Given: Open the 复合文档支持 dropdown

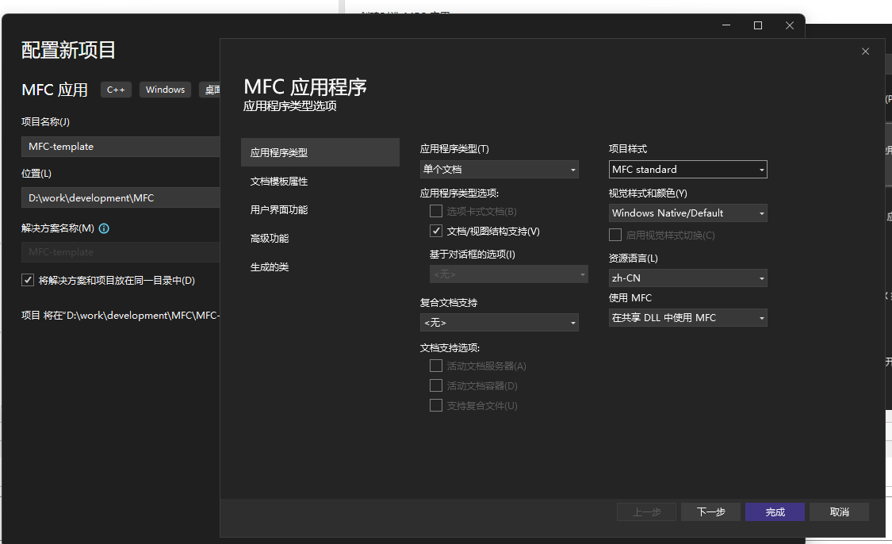Looking at the screenshot, I should pyautogui.click(x=499, y=323).
